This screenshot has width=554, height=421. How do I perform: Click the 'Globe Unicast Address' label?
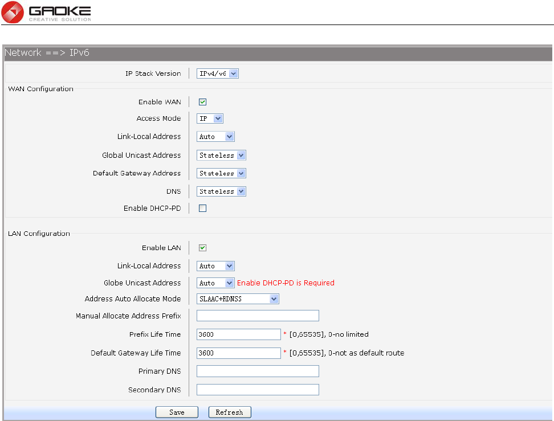(142, 283)
